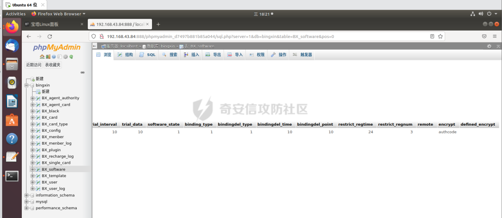Collapse phpMyAdmin top menu with up-arrow icon
The height and width of the screenshot is (218, 502).
pyautogui.click(x=498, y=46)
